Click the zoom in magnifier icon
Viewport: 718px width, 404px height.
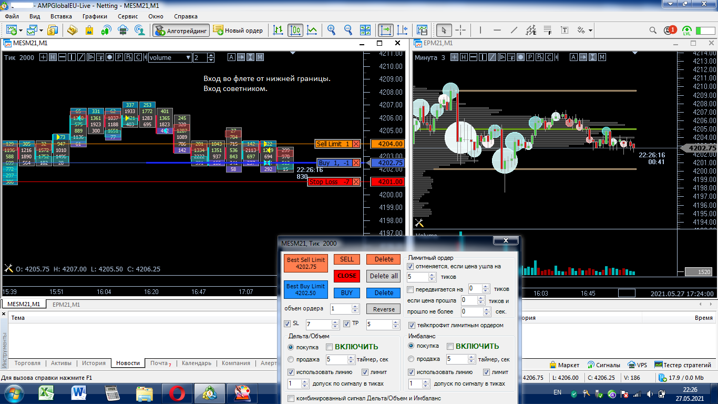[331, 31]
